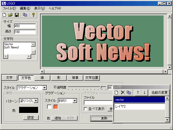Click the 高さ height input field
Screen dimensions: 173x130
25,32
